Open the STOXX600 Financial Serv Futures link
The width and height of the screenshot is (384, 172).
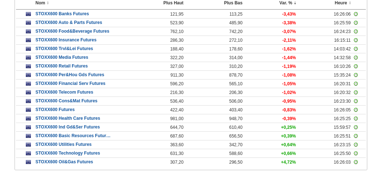pos(70,83)
